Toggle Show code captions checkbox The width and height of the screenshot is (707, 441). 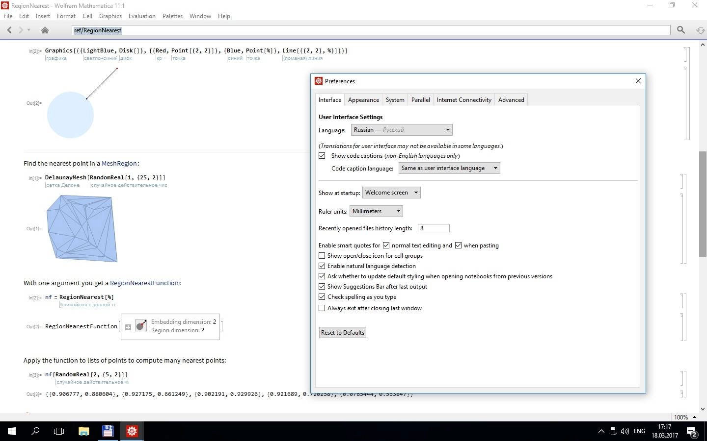[322, 155]
